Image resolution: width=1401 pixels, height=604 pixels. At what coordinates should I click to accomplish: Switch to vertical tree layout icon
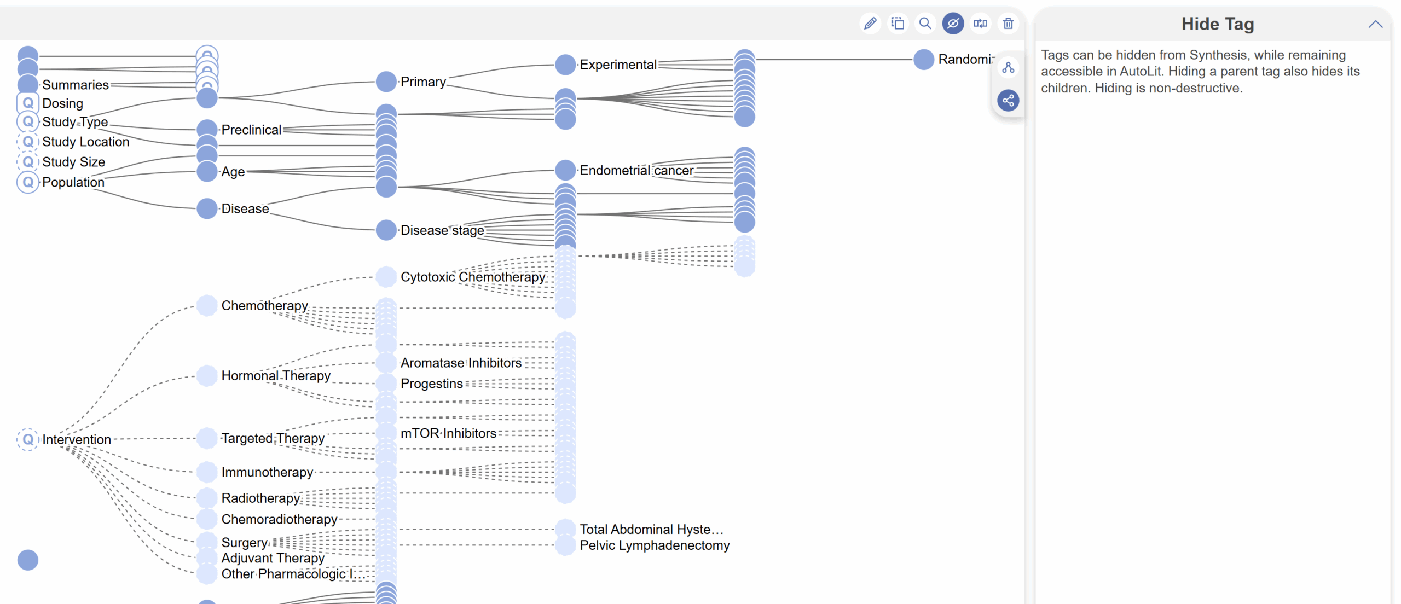[1008, 68]
